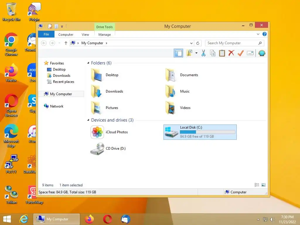
Task: Refresh the My Computer view
Action: [x=198, y=43]
